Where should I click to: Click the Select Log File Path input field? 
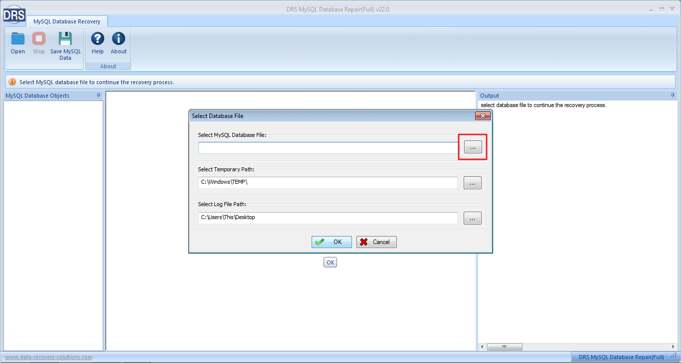tap(328, 218)
